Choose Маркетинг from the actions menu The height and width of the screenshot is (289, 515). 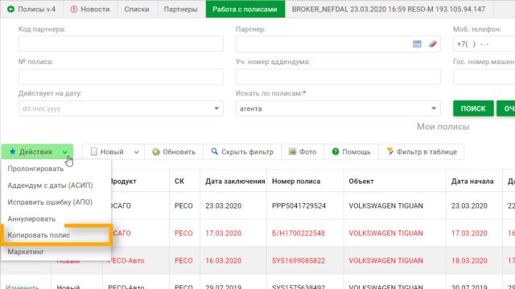click(26, 252)
